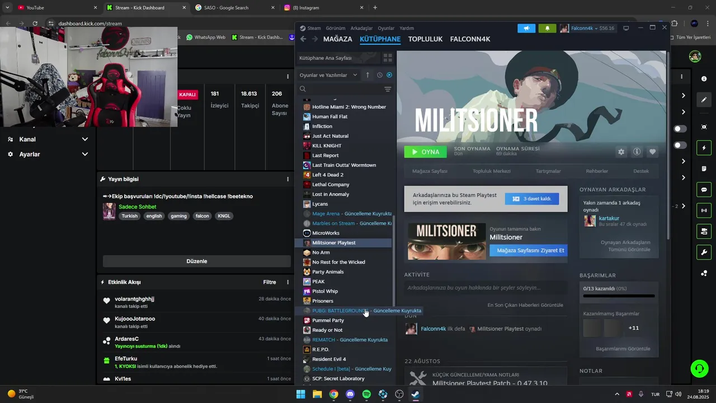Open the Arkadaşlar menu

[361, 28]
